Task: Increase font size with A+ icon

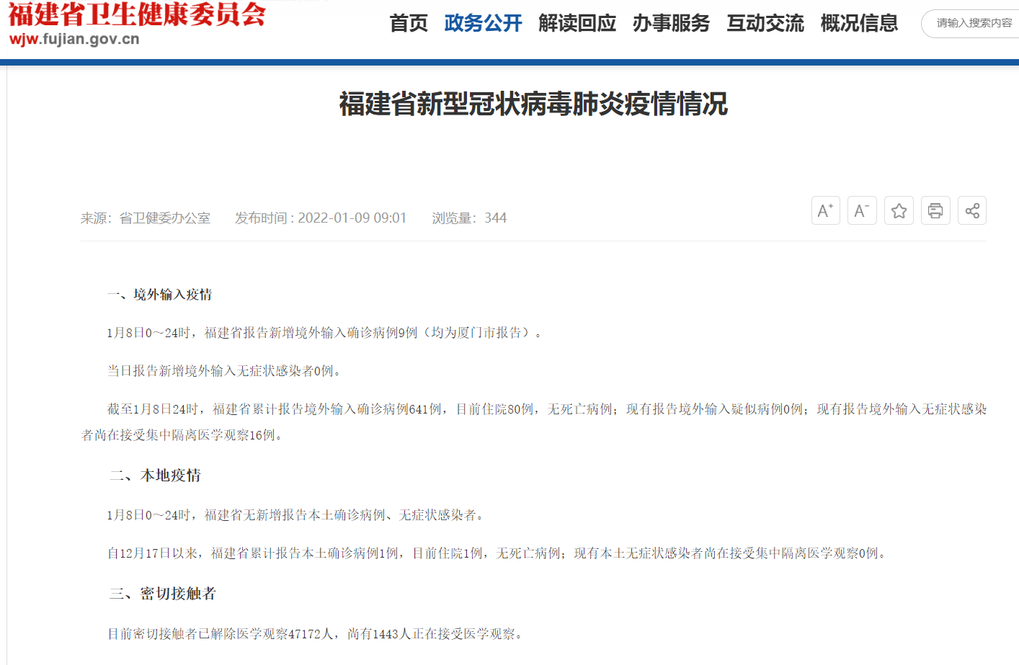Action: 825,210
